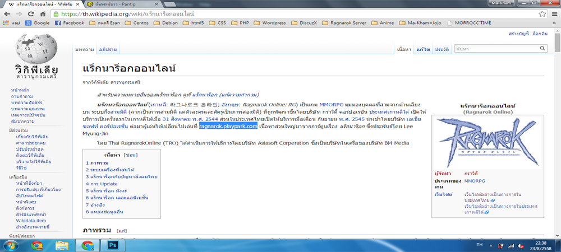Open the สุ่มบทความ random article link

tap(24, 122)
